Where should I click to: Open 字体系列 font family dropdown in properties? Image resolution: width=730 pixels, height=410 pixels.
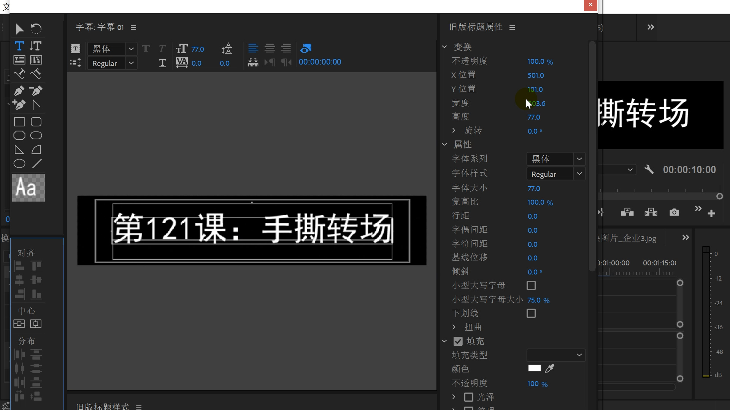point(579,159)
